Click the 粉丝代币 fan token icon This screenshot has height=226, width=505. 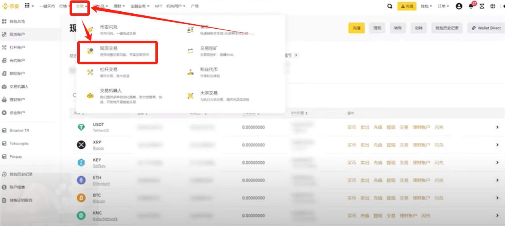[x=191, y=72]
